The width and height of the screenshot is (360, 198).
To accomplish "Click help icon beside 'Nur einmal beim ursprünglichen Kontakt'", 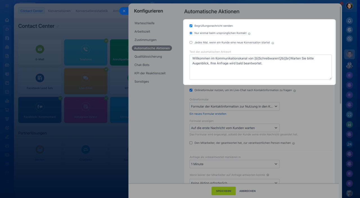I will pos(249,33).
